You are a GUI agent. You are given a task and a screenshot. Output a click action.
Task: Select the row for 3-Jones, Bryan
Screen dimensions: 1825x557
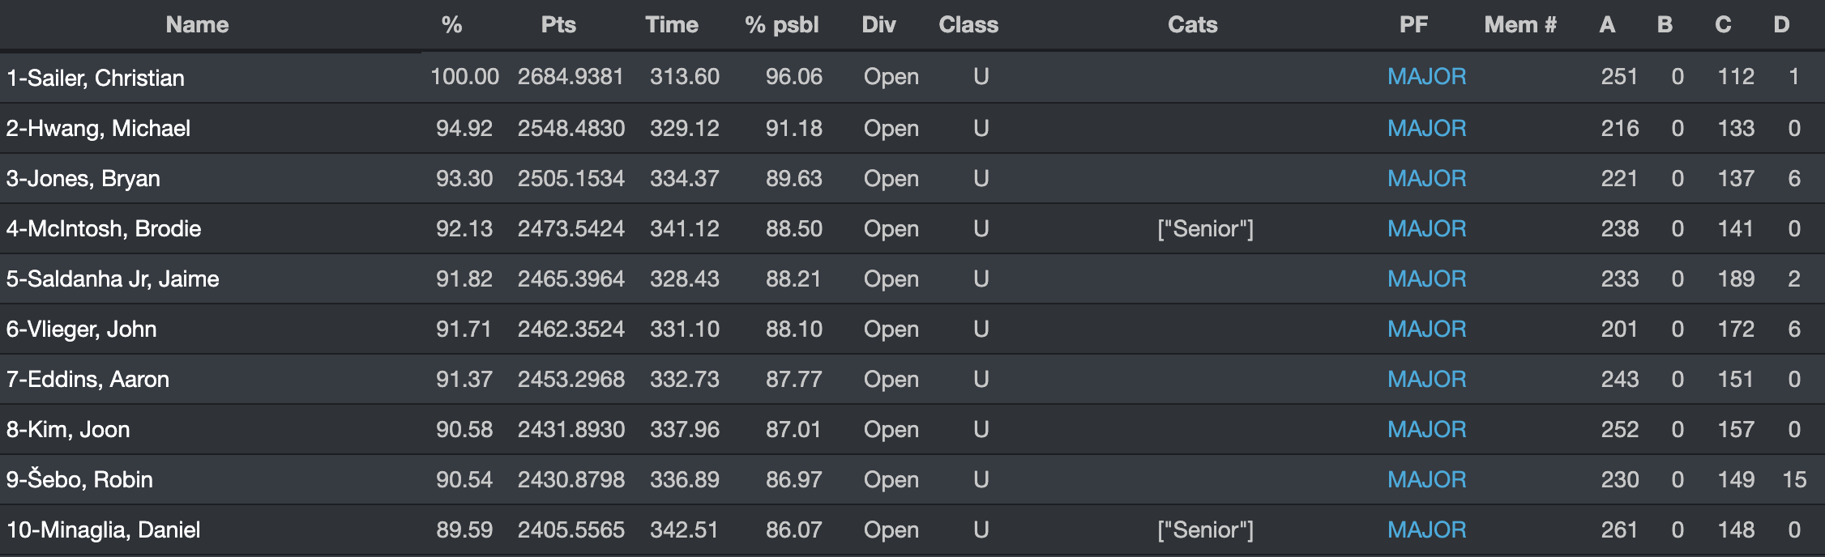click(x=83, y=178)
